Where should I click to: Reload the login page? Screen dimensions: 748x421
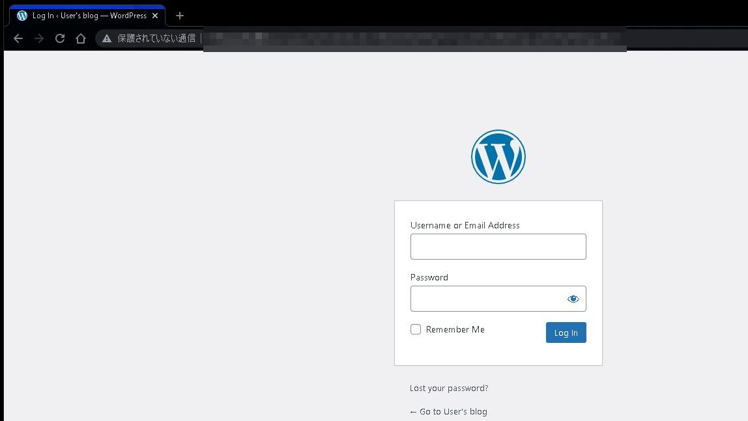pos(59,38)
